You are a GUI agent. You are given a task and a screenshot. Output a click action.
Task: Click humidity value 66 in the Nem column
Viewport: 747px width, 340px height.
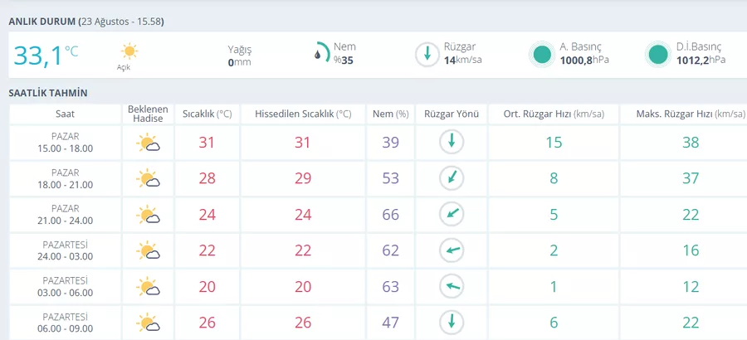[391, 214]
